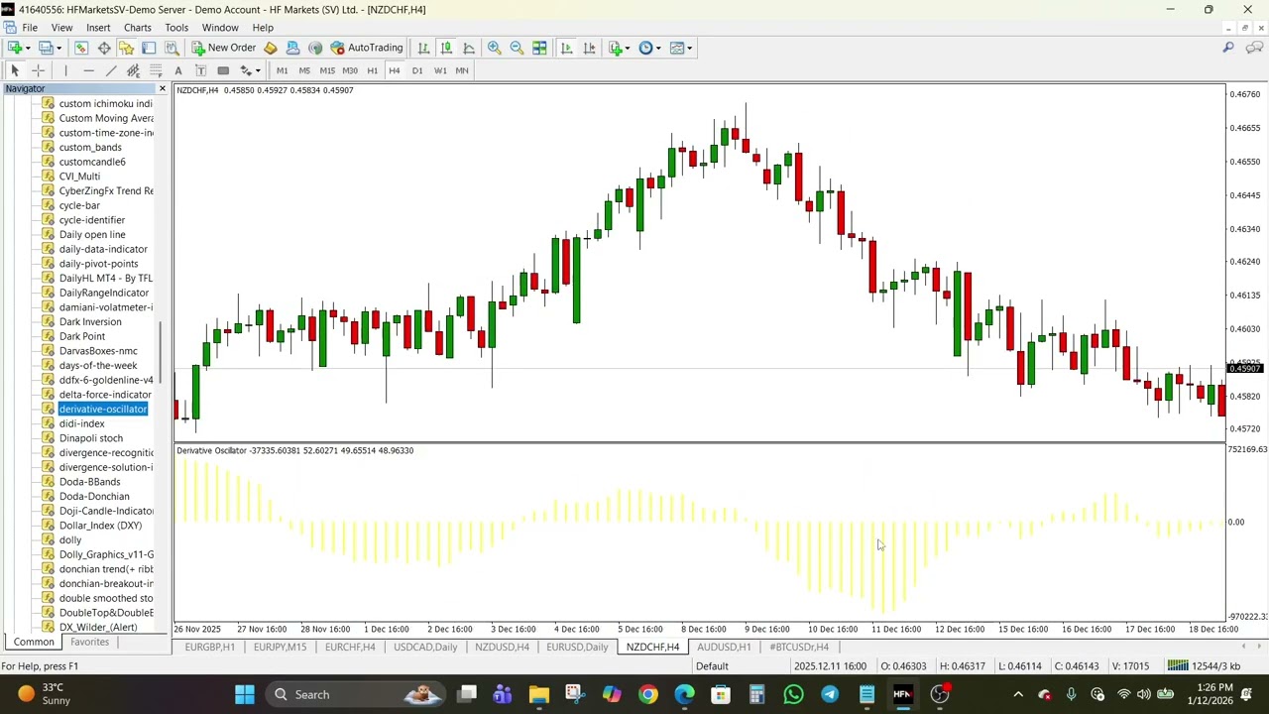
Task: Open the Indicators list dropdown
Action: (619, 48)
